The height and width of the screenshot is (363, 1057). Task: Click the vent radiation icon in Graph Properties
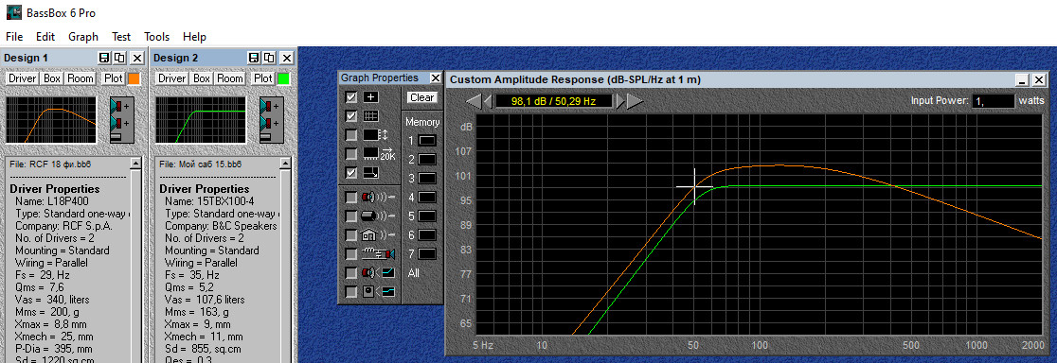point(378,216)
